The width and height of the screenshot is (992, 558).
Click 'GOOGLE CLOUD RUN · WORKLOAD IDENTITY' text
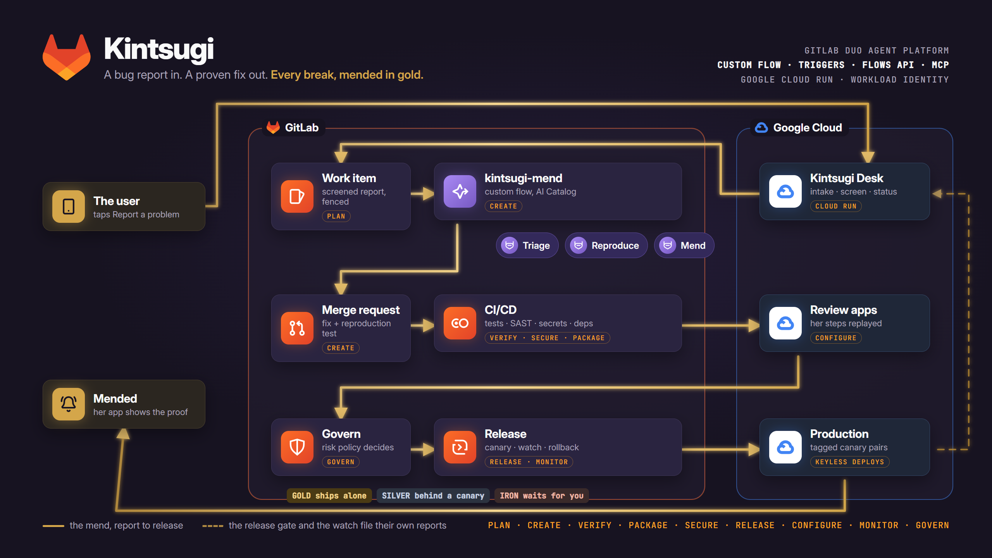pyautogui.click(x=845, y=79)
